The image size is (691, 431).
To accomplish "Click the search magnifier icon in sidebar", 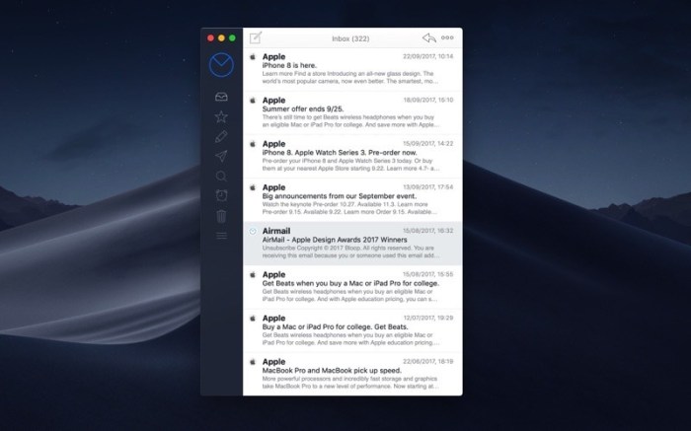I will (x=221, y=177).
